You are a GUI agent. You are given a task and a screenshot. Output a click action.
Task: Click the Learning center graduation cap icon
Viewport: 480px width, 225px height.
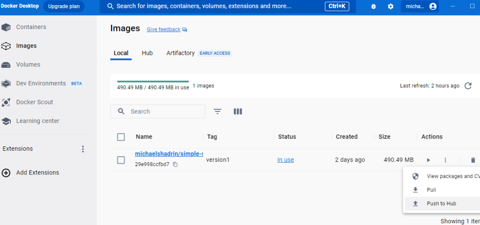(x=6, y=121)
